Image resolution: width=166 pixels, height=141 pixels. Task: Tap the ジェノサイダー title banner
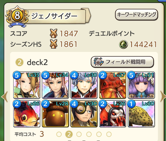(x=58, y=16)
